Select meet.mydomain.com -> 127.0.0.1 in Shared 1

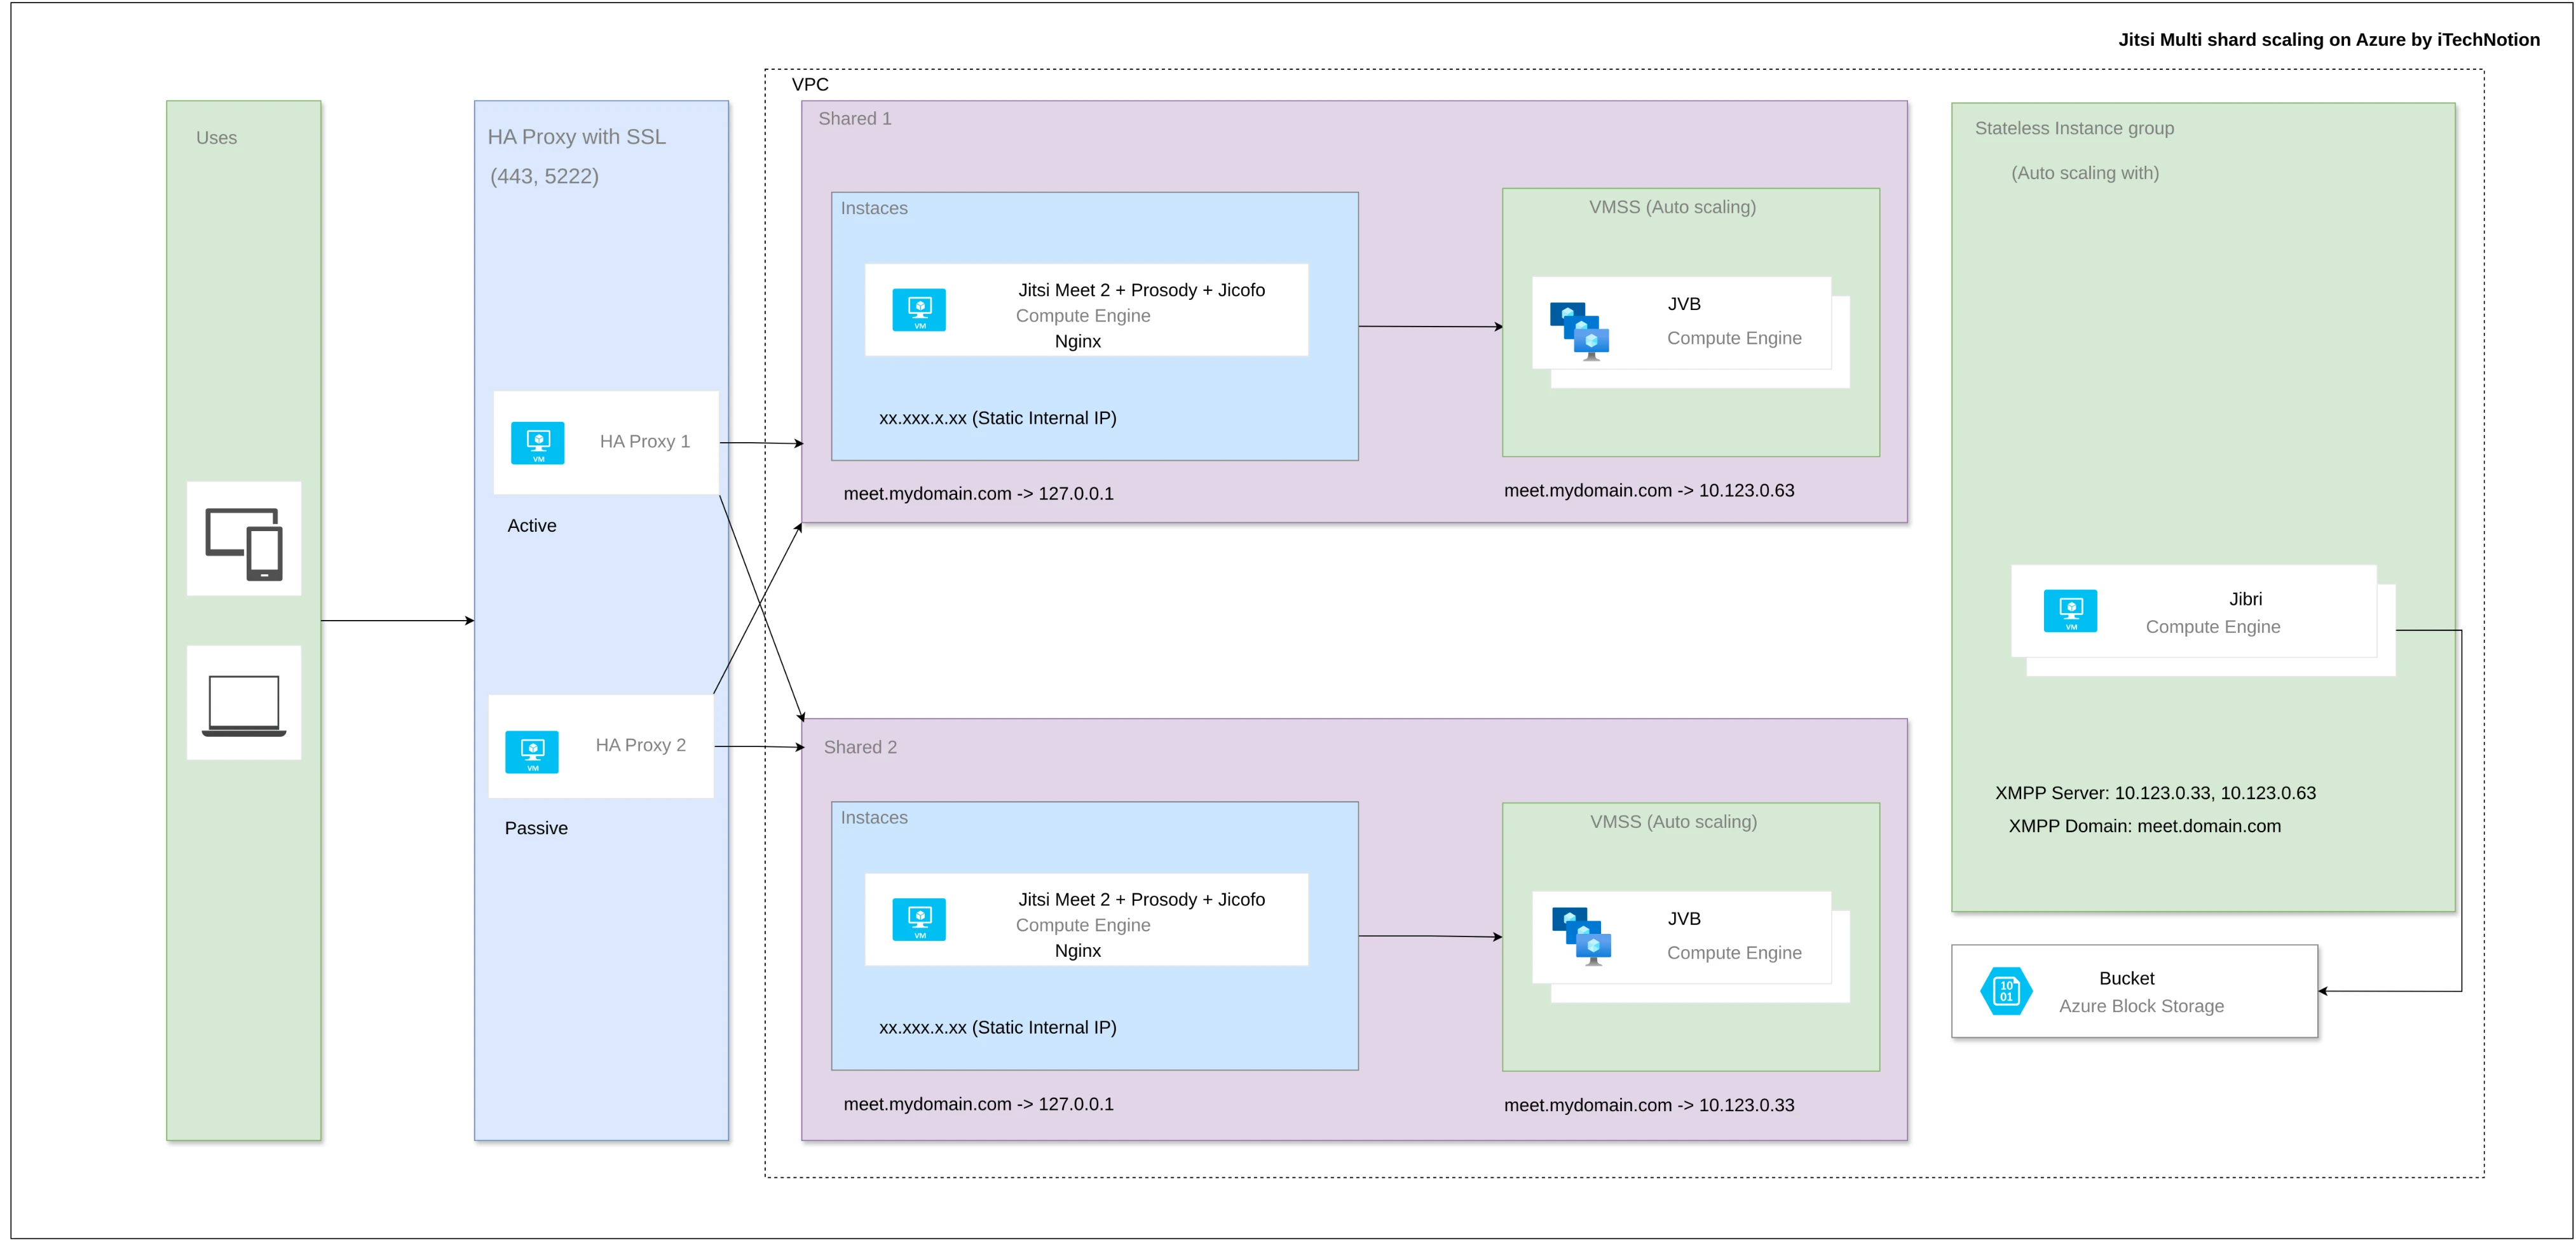(979, 494)
